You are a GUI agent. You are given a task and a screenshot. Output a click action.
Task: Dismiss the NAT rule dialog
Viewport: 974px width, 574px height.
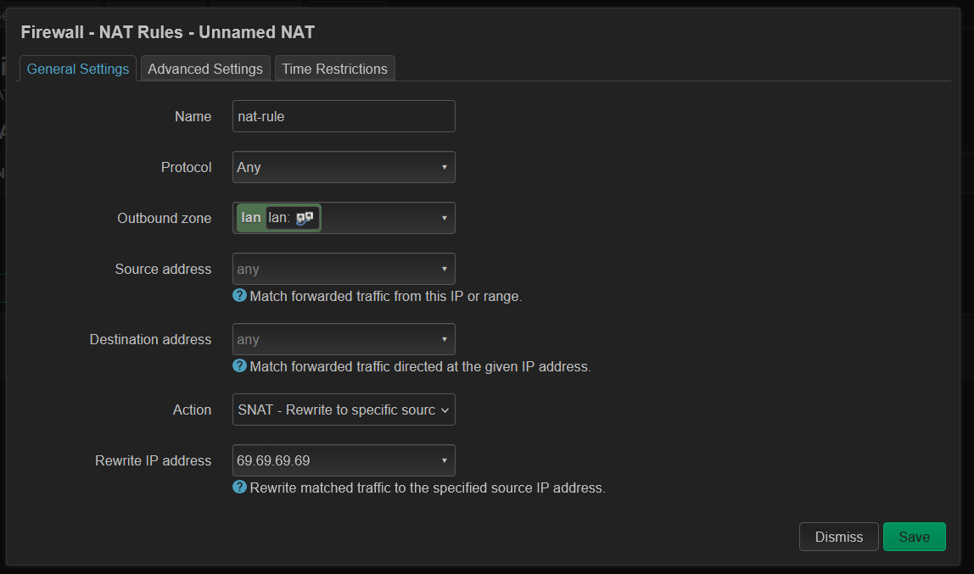point(838,537)
